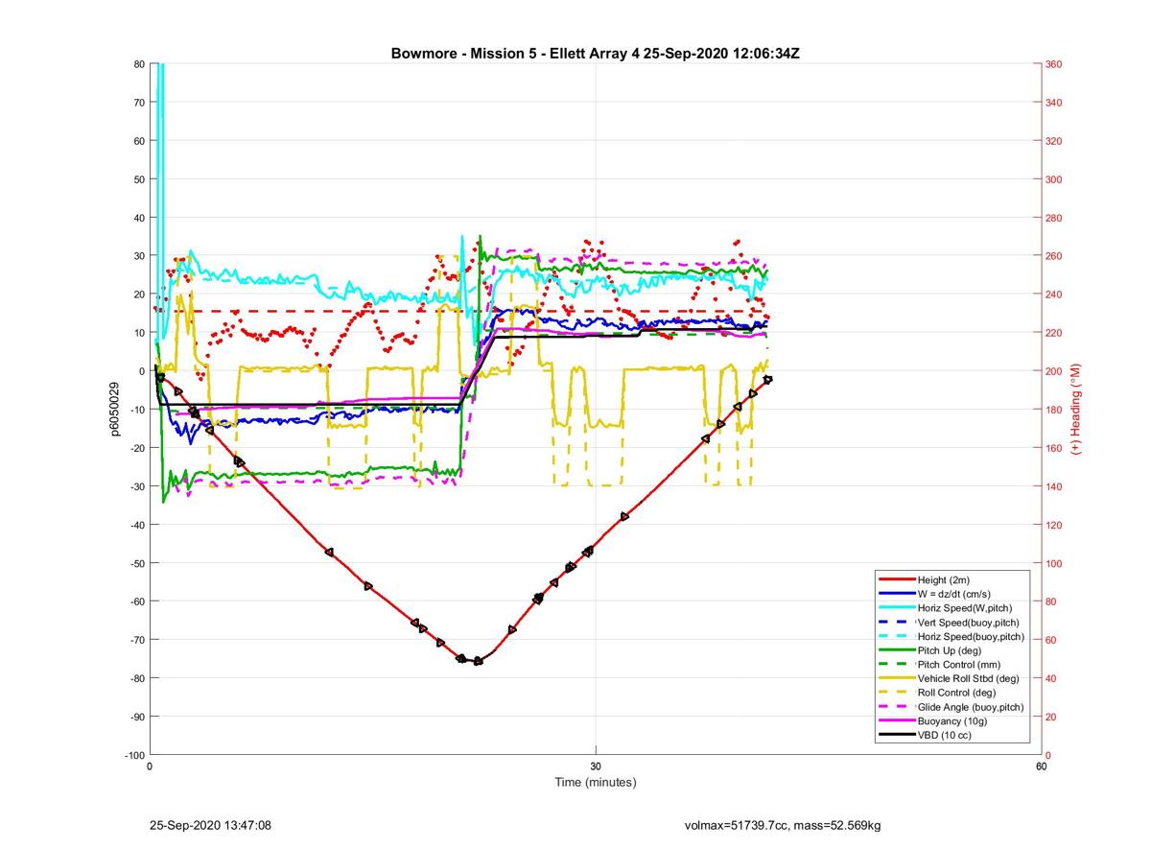Click legend entry Horiz Speed(buoy,pitch)
This screenshot has height=849, width=1151.
coord(951,637)
